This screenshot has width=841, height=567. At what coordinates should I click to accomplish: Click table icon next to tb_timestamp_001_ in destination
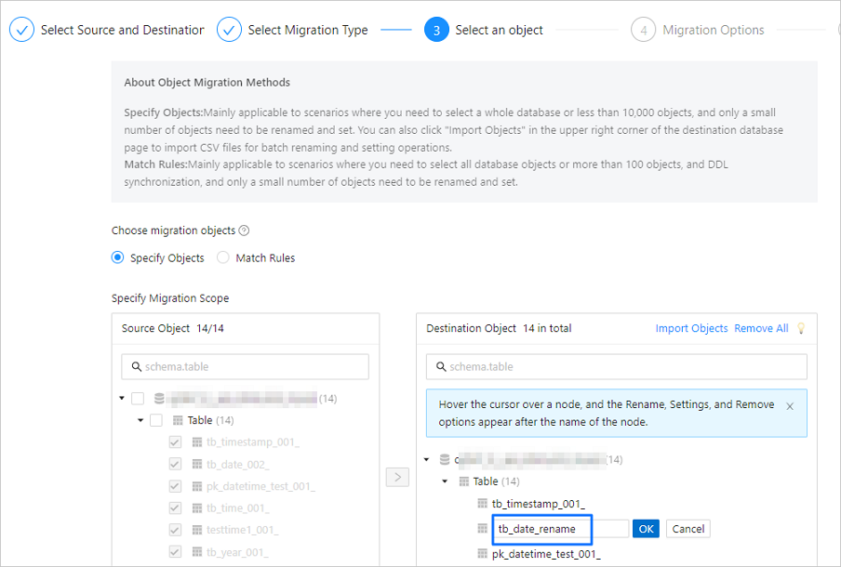point(482,504)
